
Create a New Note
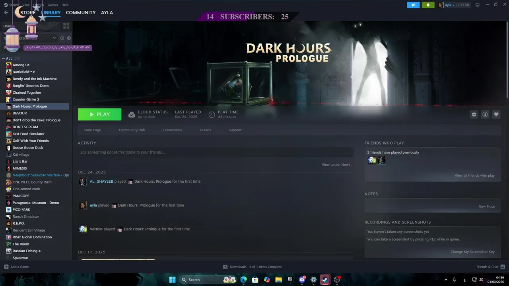click(x=487, y=207)
